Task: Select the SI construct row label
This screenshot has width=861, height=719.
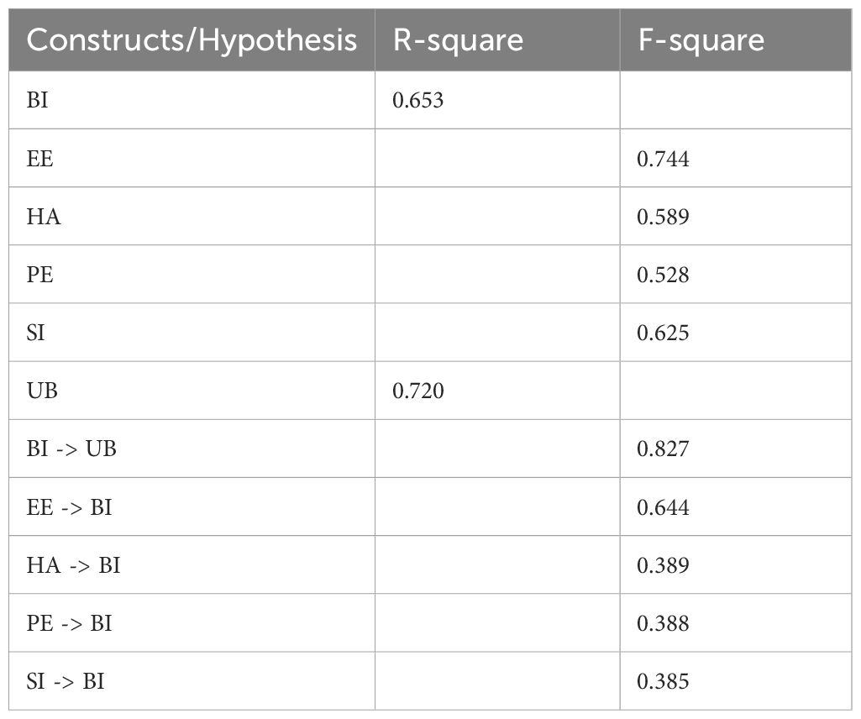Action: click(x=35, y=333)
